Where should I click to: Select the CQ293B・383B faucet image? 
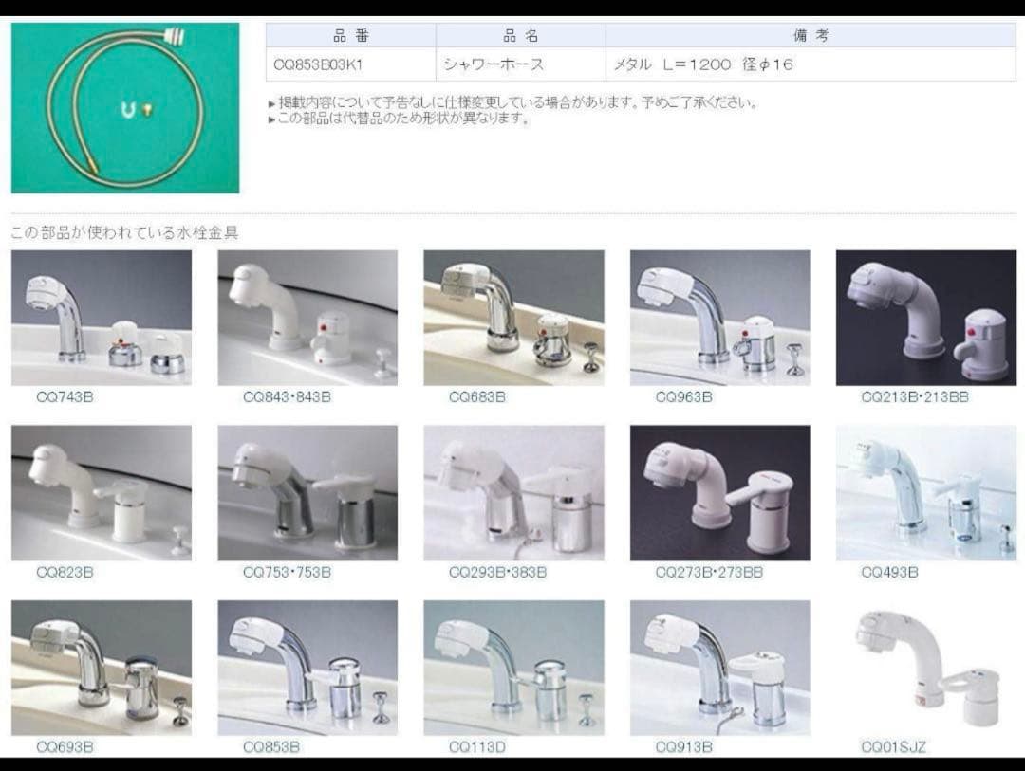(x=513, y=492)
